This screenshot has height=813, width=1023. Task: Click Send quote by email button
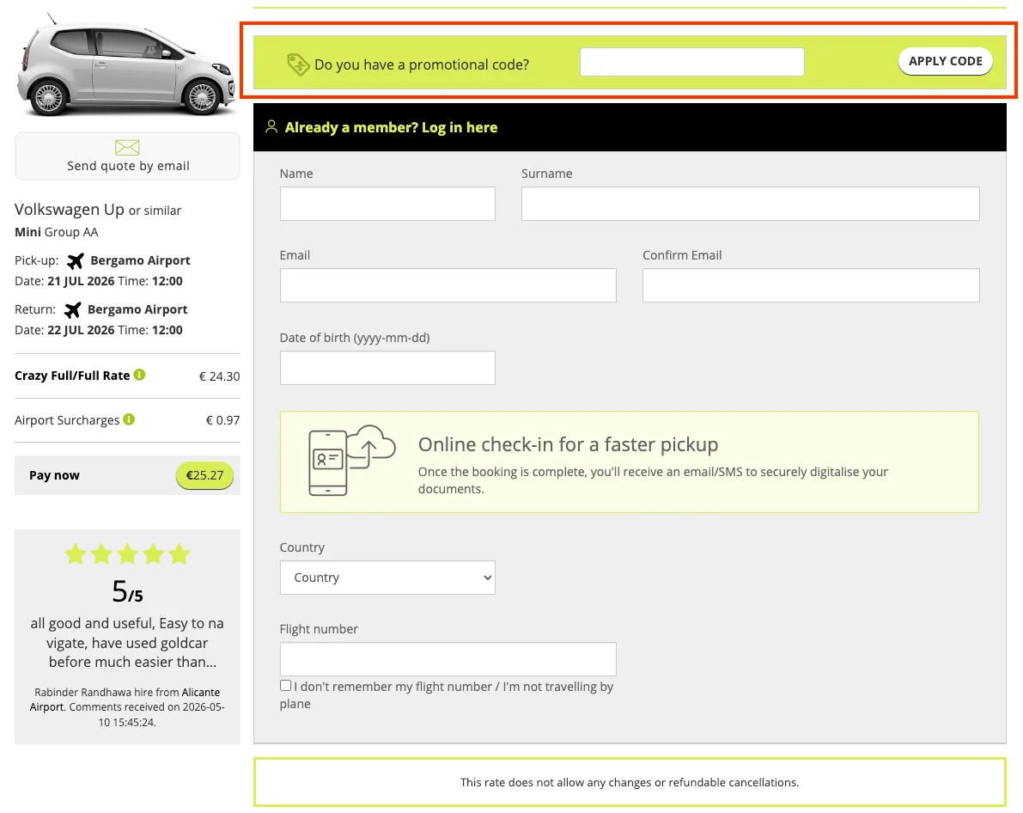point(127,156)
